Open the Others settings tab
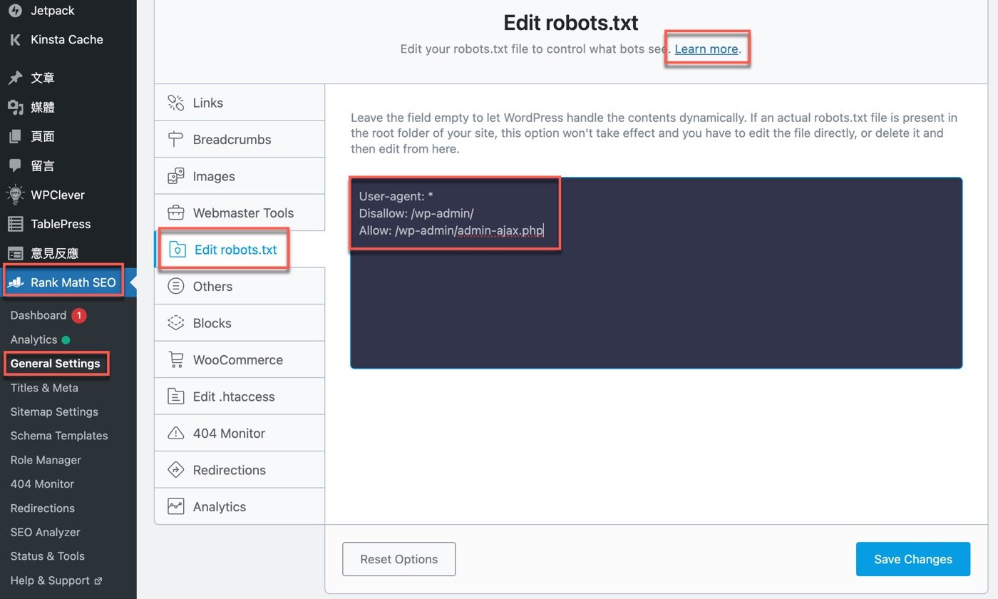This screenshot has height=599, width=998. tap(240, 286)
